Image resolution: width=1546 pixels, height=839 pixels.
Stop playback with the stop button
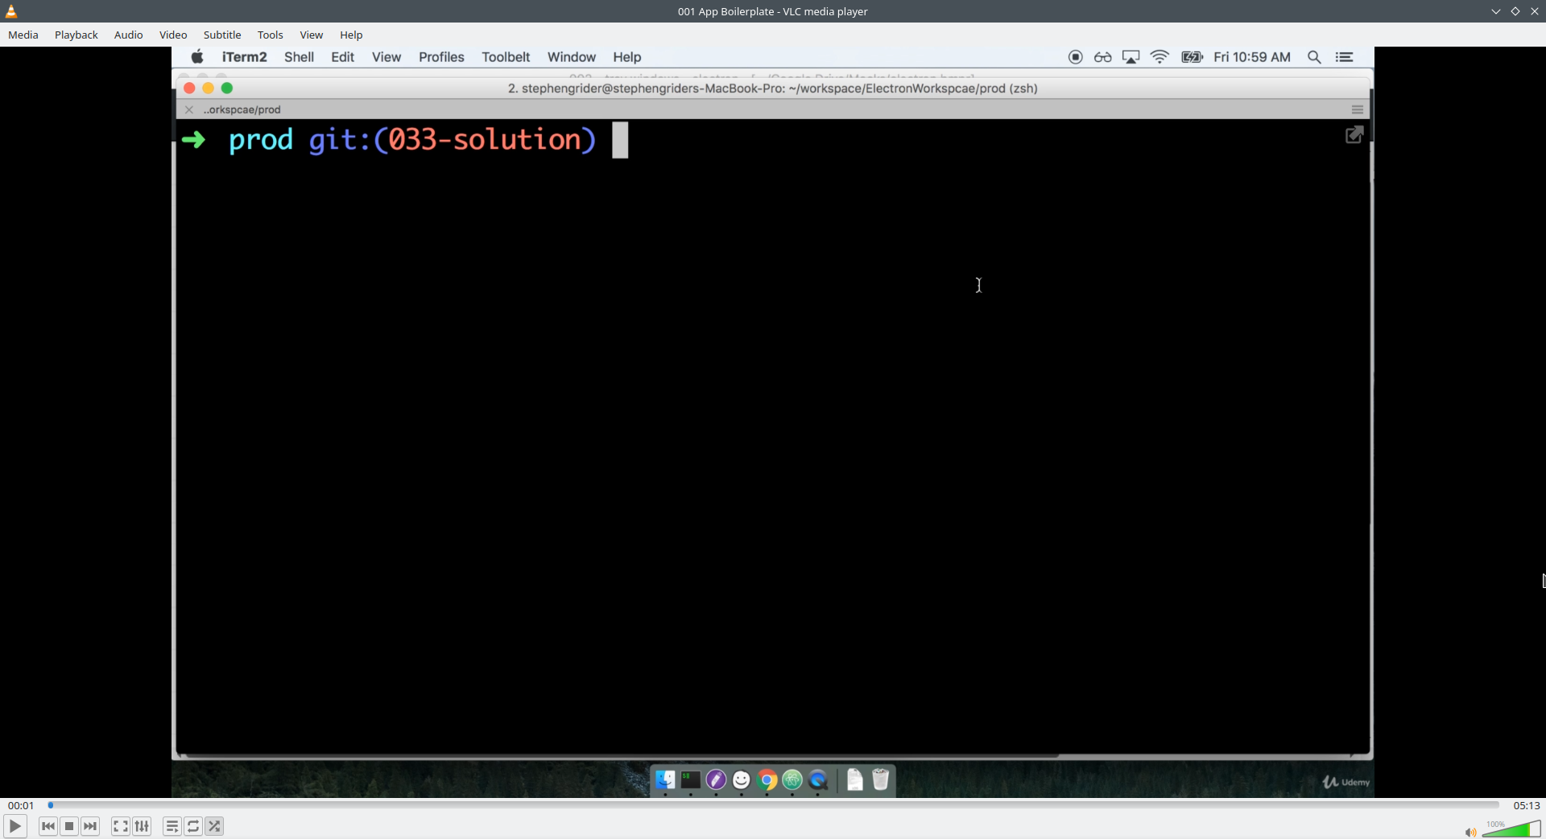click(x=69, y=826)
